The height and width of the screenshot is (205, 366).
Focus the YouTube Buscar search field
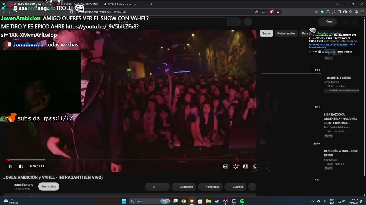point(172,22)
